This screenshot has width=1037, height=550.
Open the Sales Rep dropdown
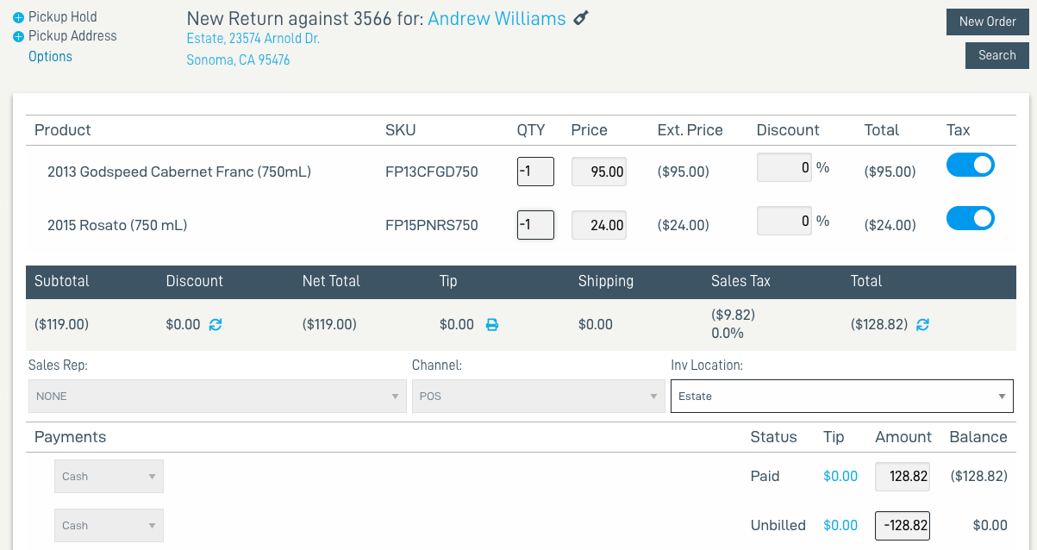point(217,396)
